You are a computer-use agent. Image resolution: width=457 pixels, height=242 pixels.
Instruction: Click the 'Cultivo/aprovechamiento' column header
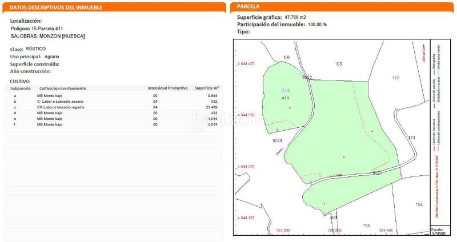point(63,88)
